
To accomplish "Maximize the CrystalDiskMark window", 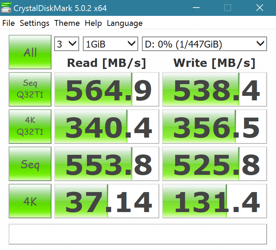I will [x=228, y=8].
